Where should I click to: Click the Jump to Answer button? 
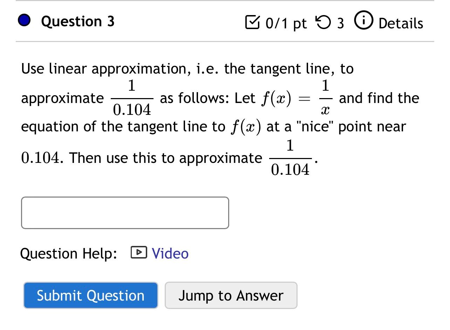(x=231, y=295)
